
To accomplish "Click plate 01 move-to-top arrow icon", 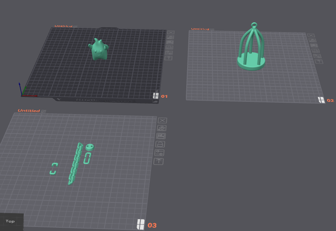I will [x=169, y=58].
